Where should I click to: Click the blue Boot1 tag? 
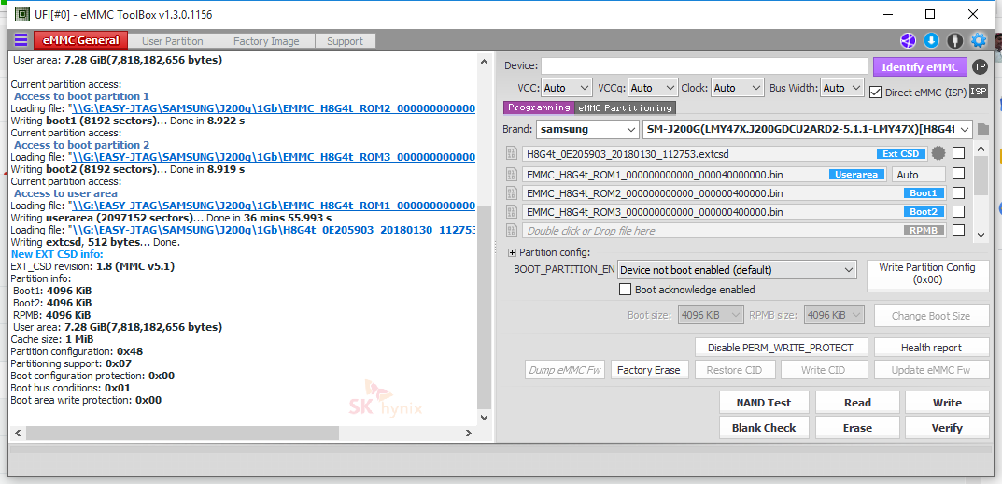tap(924, 193)
